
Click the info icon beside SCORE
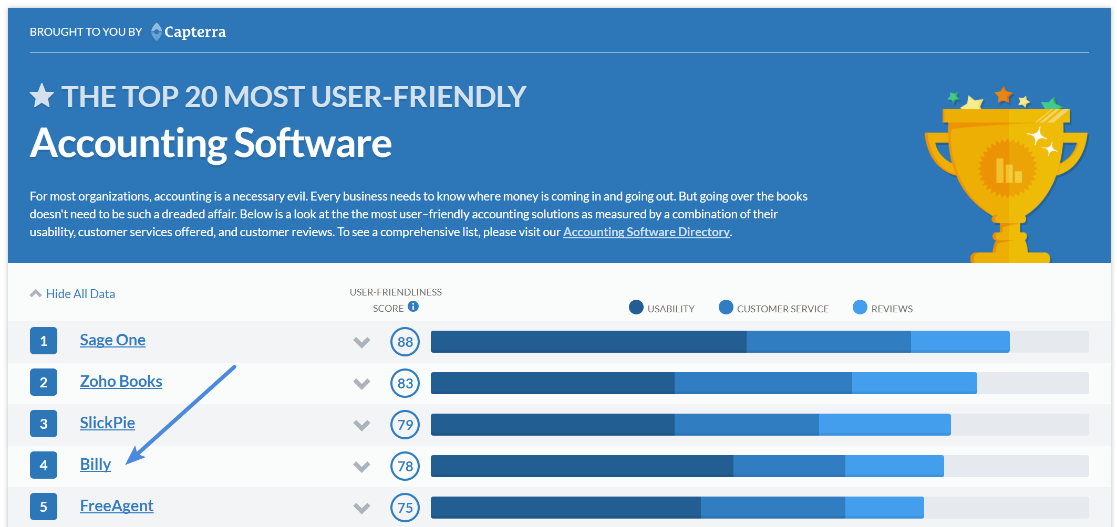pyautogui.click(x=413, y=307)
